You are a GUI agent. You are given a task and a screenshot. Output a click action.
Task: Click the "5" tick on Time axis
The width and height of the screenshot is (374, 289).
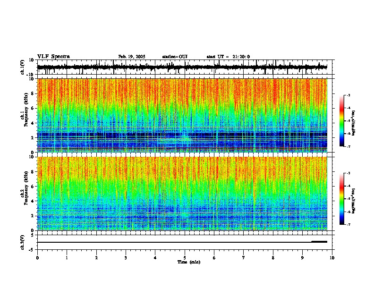(x=185, y=258)
